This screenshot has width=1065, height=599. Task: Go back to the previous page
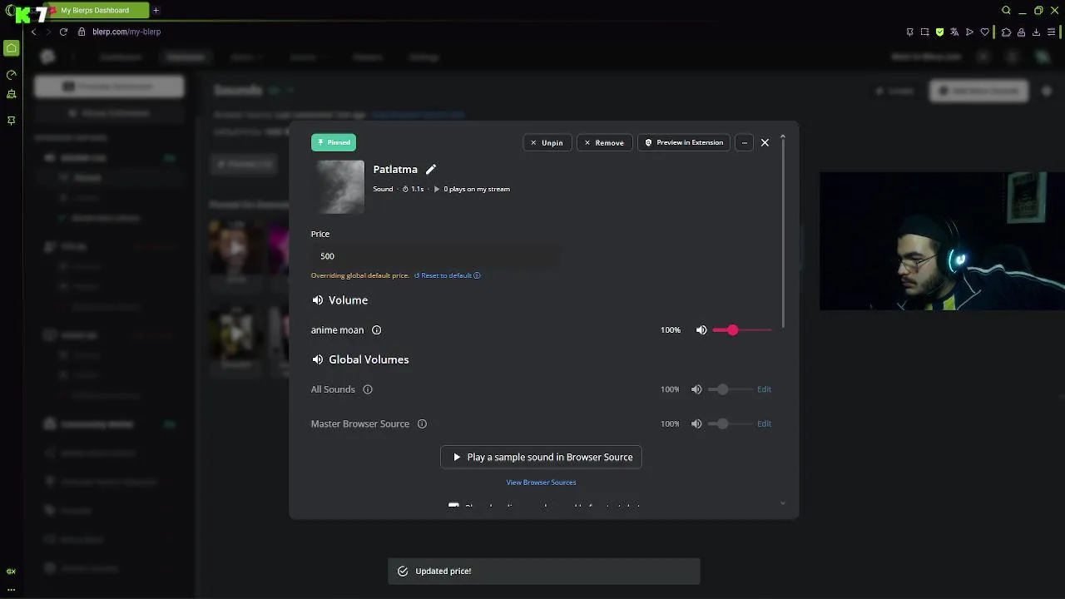33,32
